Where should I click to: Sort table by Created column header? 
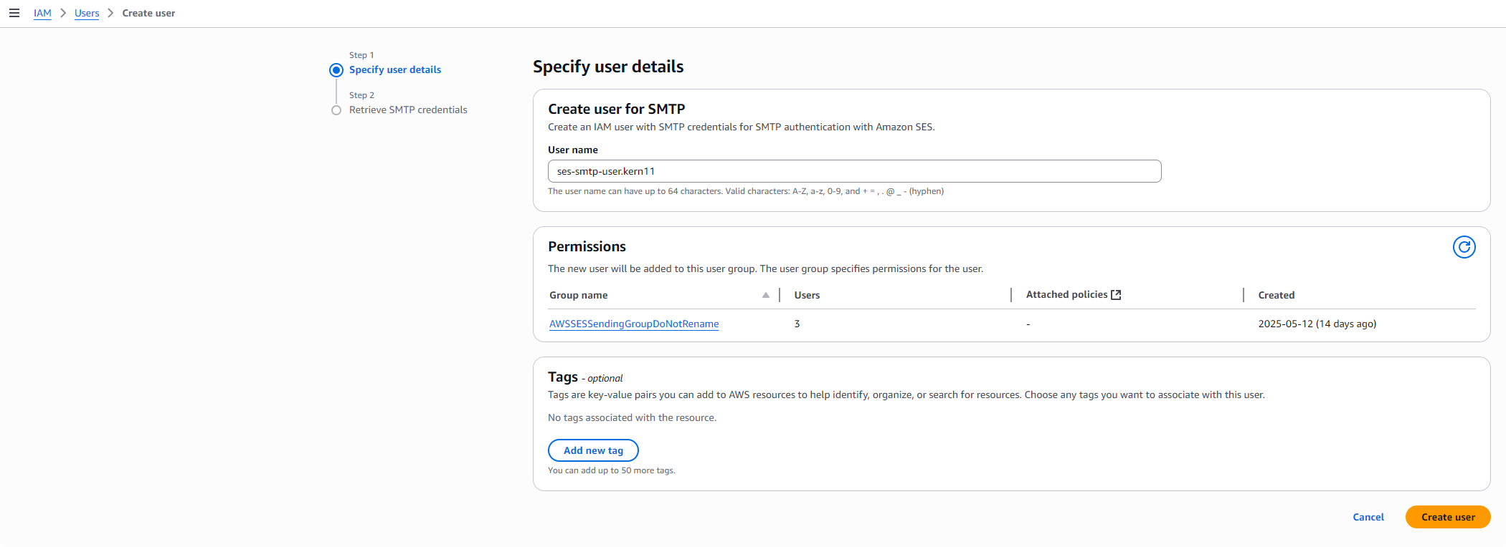tap(1276, 295)
